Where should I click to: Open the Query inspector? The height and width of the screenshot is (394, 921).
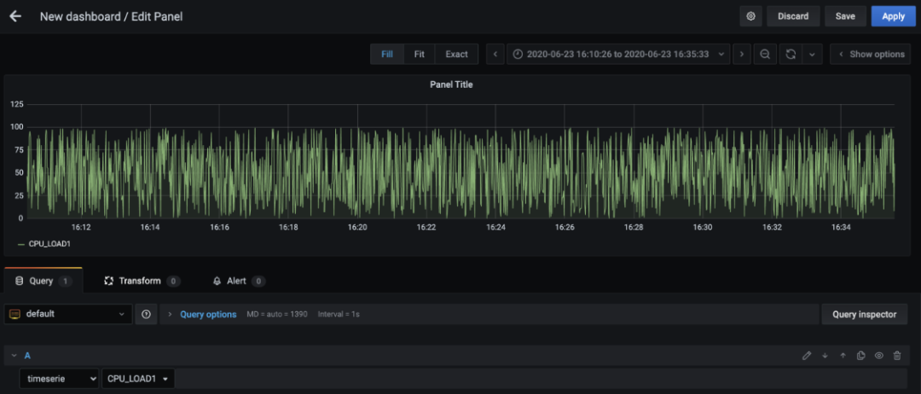(x=864, y=314)
